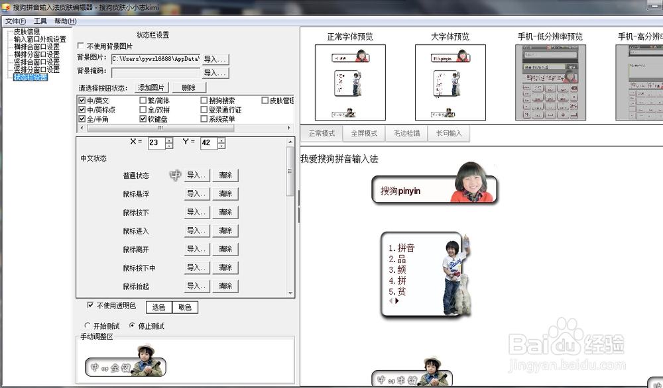Enable the 登录通行证 checkbox
Viewport: 663px width, 388px height.
pos(204,110)
